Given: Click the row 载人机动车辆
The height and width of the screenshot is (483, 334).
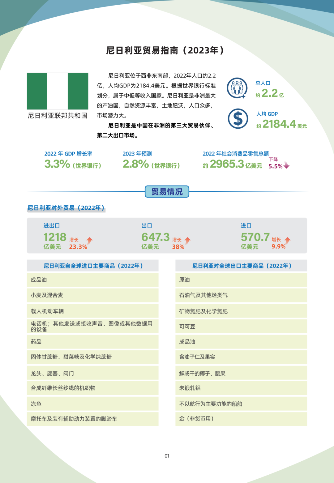Looking at the screenshot, I should coord(93,311).
